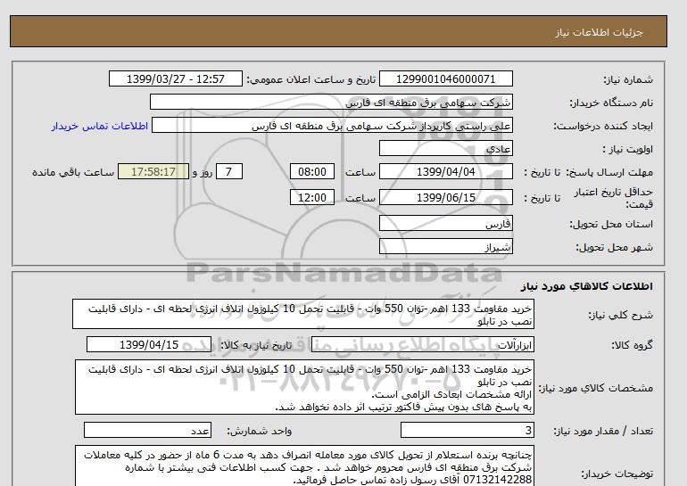Screen dimensions: 687x486
Task: Select the ساعت باقی مانده label
Action: [x=73, y=172]
